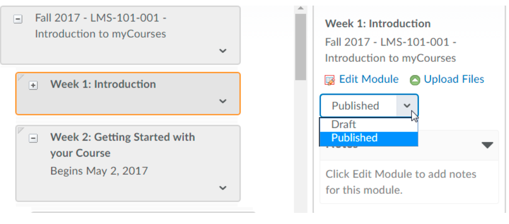Open the Upload Files link
The image size is (509, 224).
coord(454,79)
